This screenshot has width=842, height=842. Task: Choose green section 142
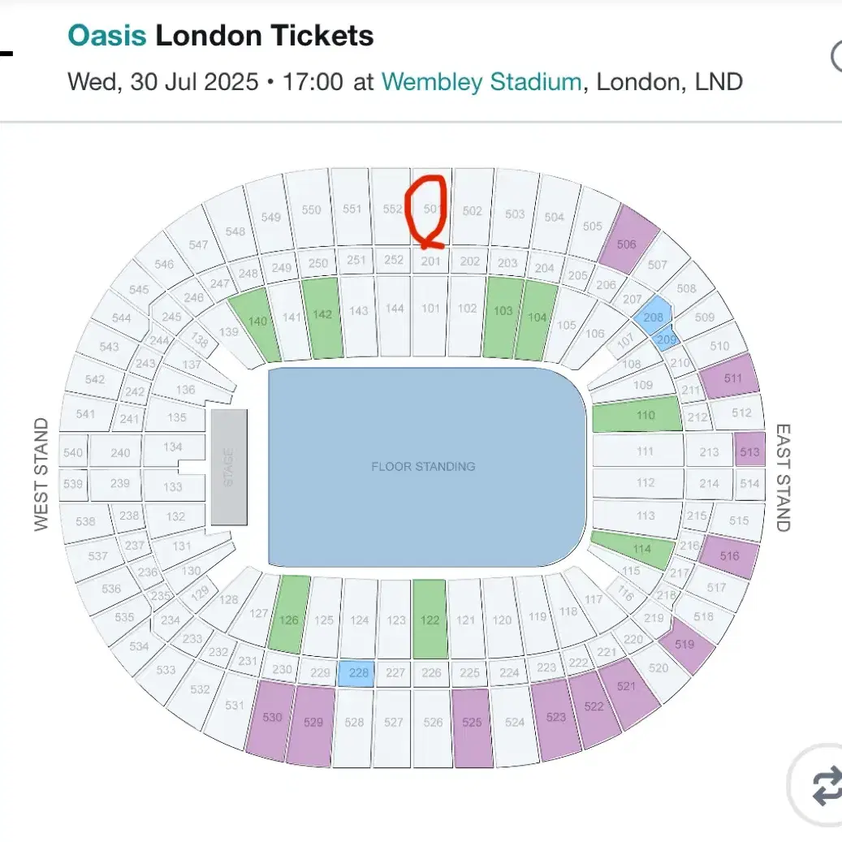[322, 318]
